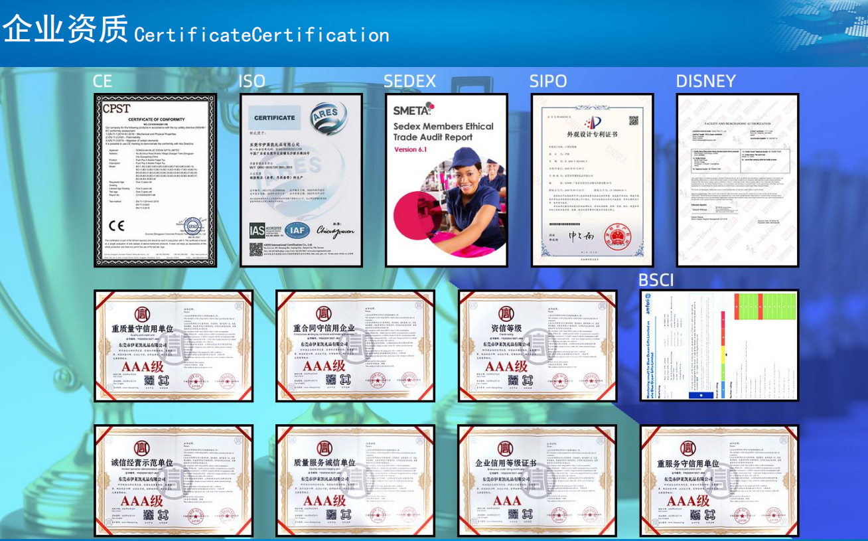This screenshot has width=868, height=541.
Task: Open the CE certificate of conformity thumbnail
Action: [x=155, y=181]
